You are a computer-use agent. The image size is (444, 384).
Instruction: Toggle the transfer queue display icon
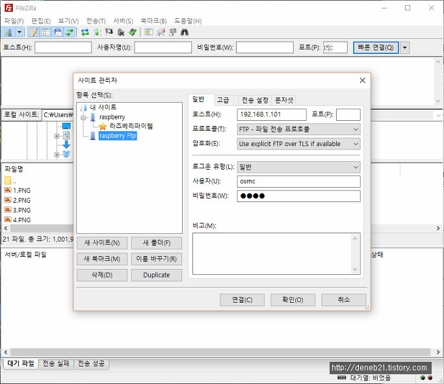70,32
